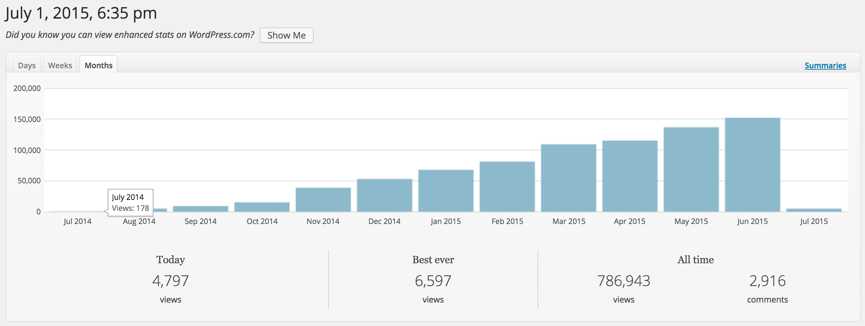Click the Jan 2015 bar
The height and width of the screenshot is (326, 865).
click(446, 191)
